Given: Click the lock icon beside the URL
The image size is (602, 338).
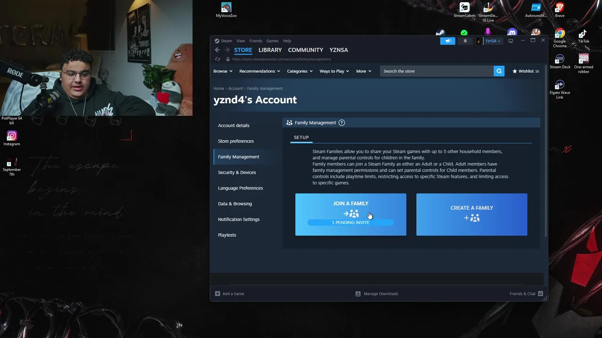Looking at the screenshot, I should click(228, 59).
